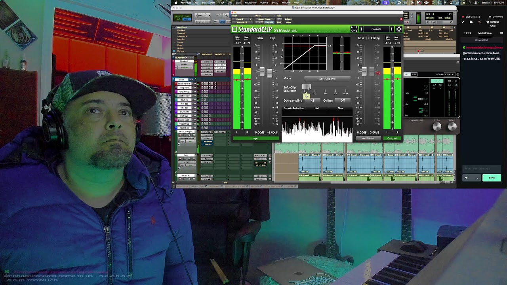
Task: Toggle Ceiling Off button
Action: (343, 101)
